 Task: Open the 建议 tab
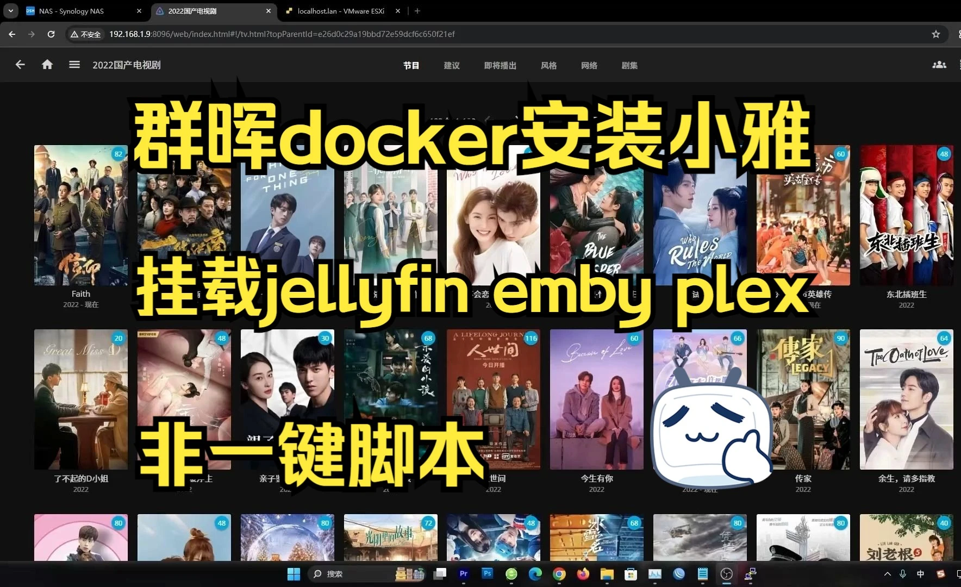pyautogui.click(x=452, y=65)
